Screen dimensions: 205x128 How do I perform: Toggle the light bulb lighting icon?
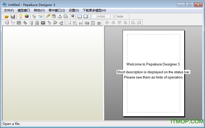pyautogui.click(x=20, y=16)
